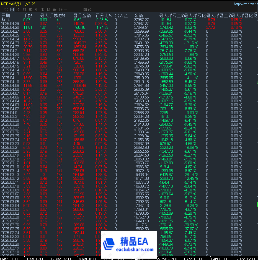Select the 日 daily statistics tab
This screenshot has height=260, width=258.
coord(12,10)
